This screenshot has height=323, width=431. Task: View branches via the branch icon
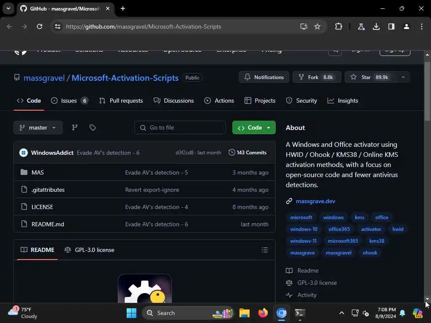pos(75,127)
